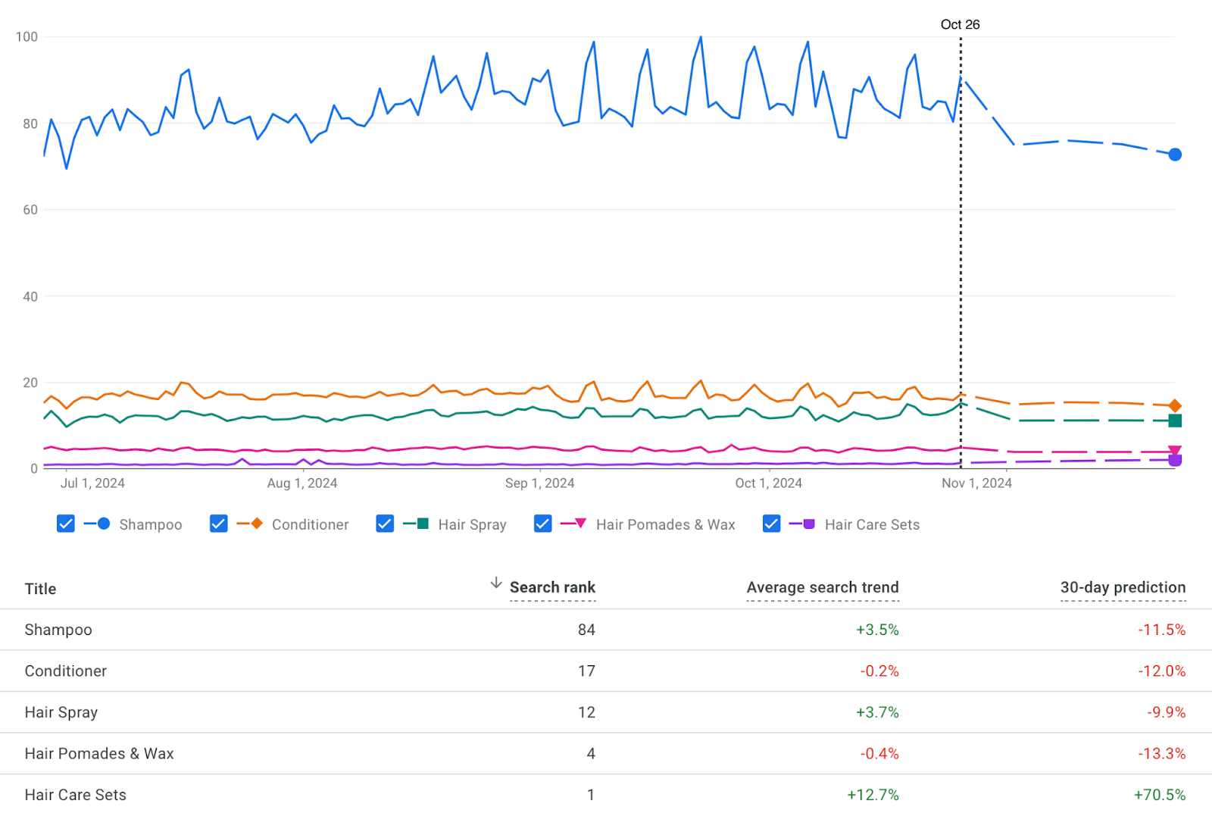Click the purple Hair Care Sets endpoint marker

[1175, 459]
